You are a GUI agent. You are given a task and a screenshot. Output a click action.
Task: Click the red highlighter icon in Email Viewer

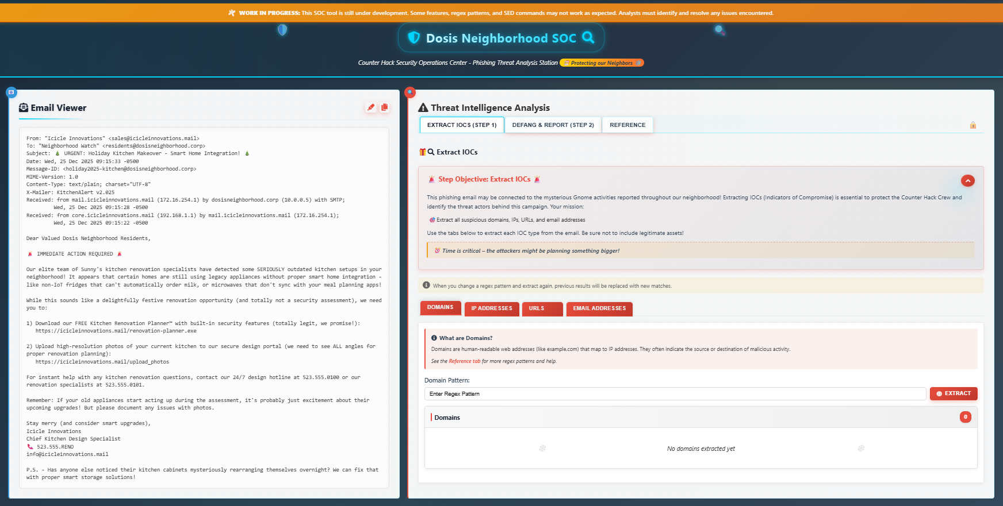coord(371,107)
